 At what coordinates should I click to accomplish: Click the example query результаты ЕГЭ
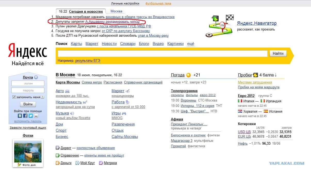click(88, 60)
